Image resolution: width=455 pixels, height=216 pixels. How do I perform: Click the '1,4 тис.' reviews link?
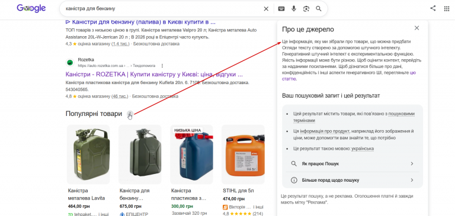120,44
